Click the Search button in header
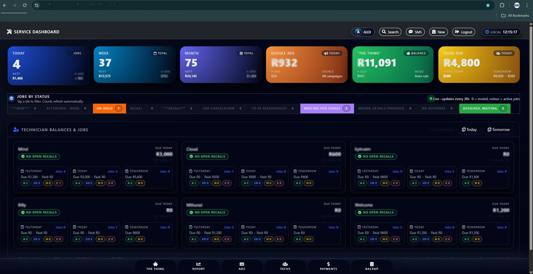533x274 pixels. pyautogui.click(x=390, y=32)
